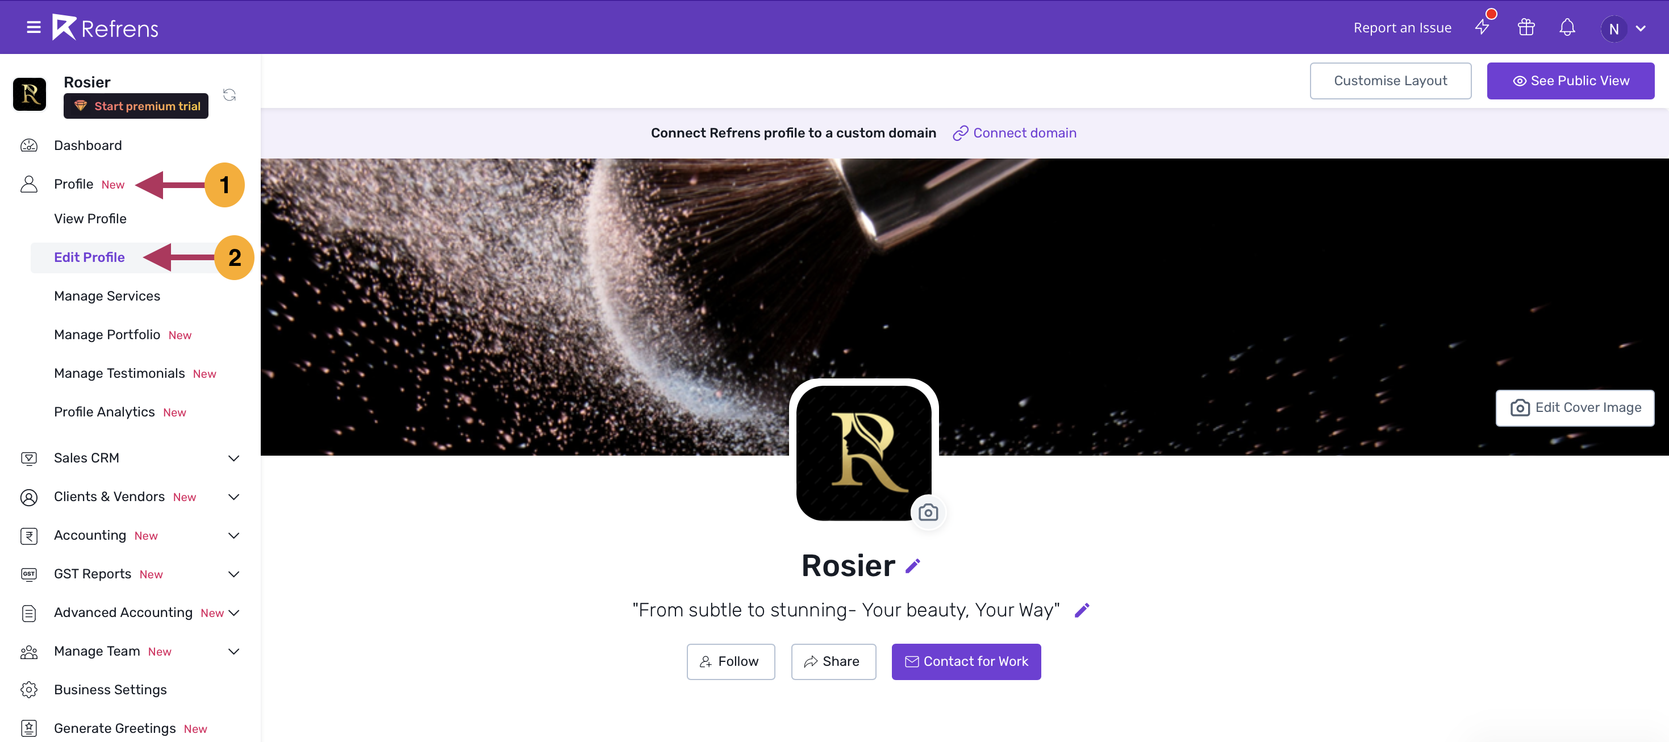The image size is (1669, 742).
Task: Open the gift box rewards icon
Action: [x=1526, y=27]
